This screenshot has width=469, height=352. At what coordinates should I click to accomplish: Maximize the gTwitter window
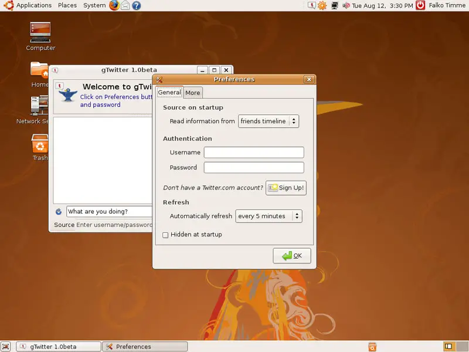coord(214,70)
